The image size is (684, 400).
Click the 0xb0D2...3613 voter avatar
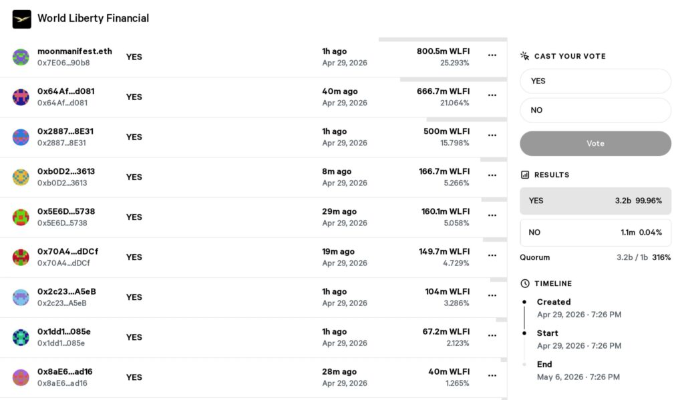click(x=21, y=177)
